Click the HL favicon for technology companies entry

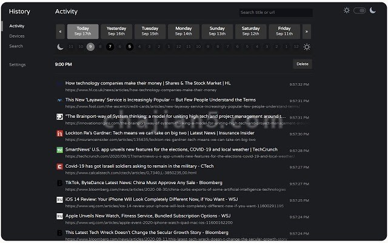point(59,84)
